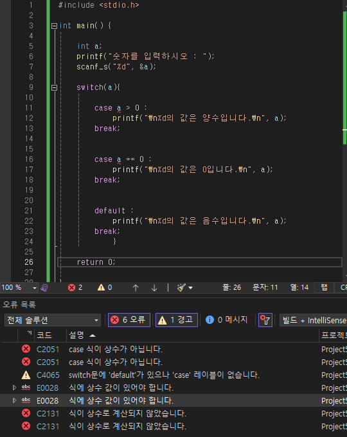
Task: Click the 탭 indentation indicator
Action: 324,287
